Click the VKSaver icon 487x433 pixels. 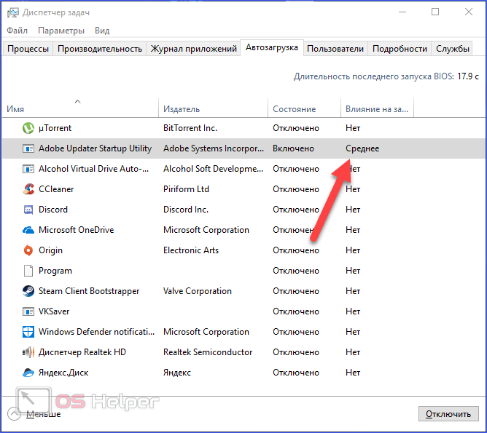(x=28, y=311)
